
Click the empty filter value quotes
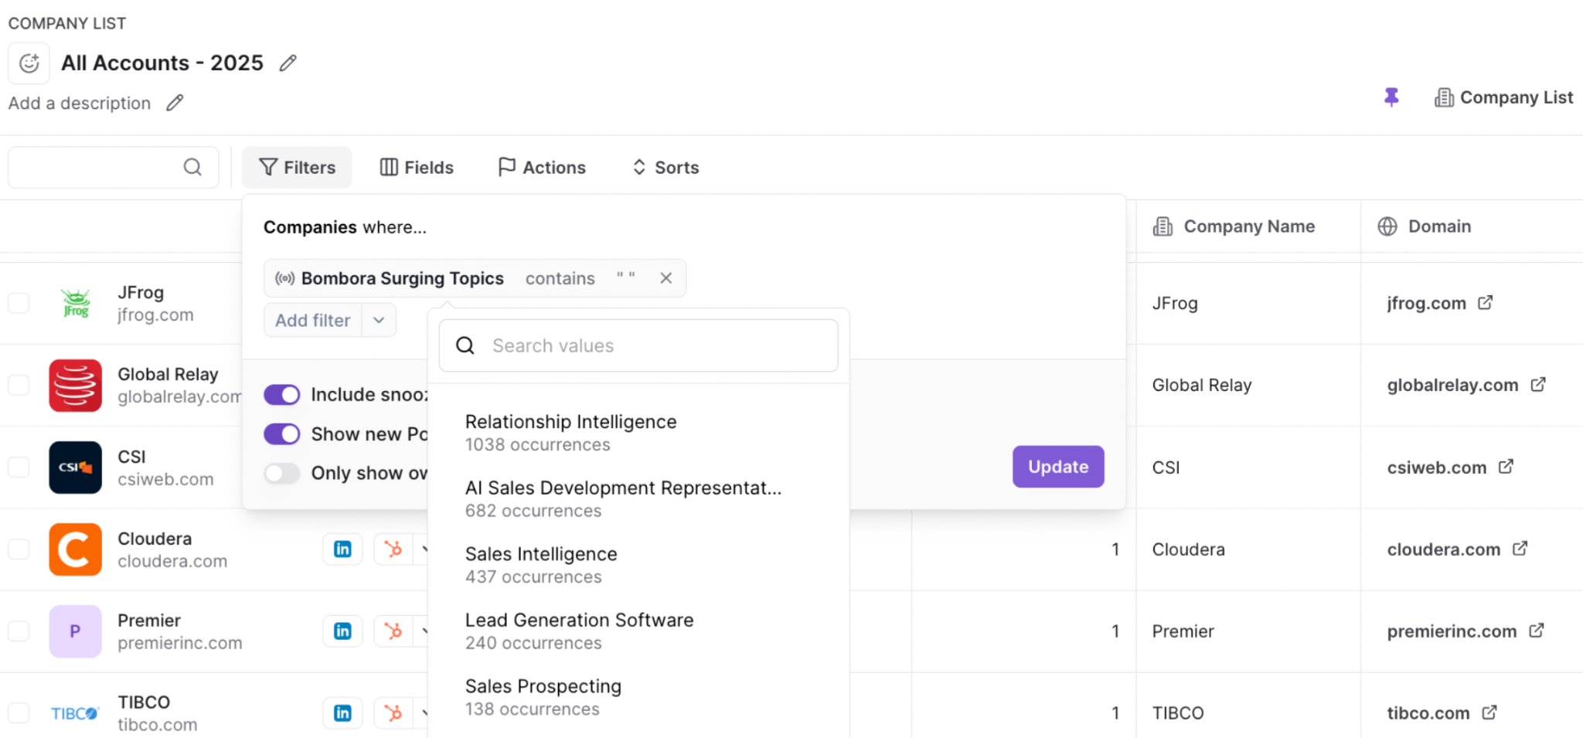625,276
